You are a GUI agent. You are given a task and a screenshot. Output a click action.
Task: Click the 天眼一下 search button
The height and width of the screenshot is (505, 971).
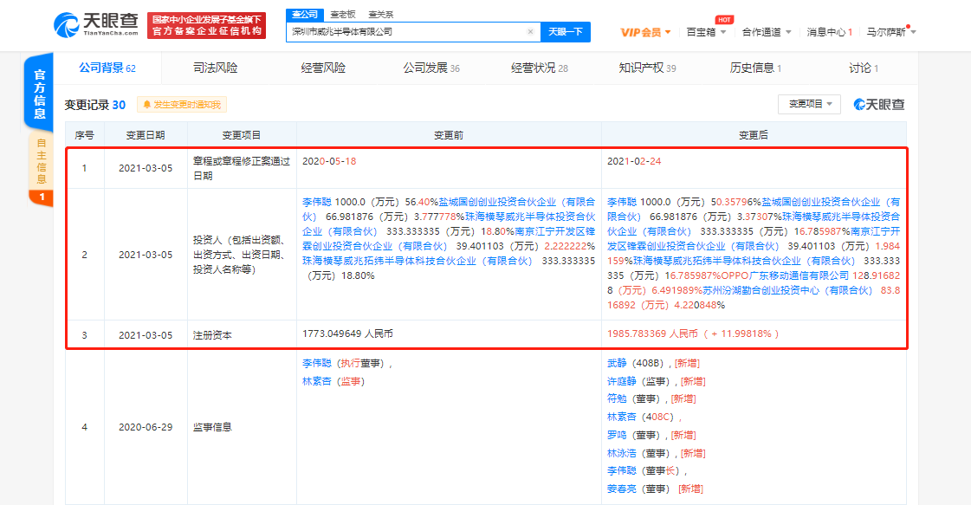pos(566,32)
